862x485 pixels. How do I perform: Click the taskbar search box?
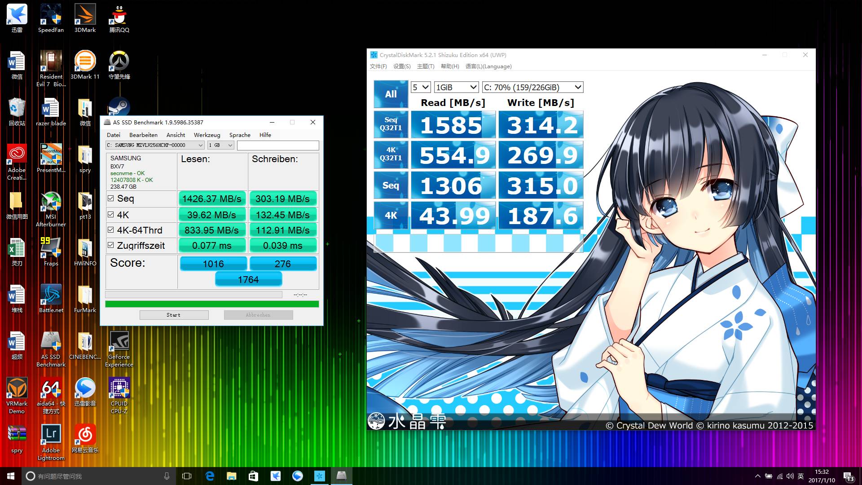90,476
